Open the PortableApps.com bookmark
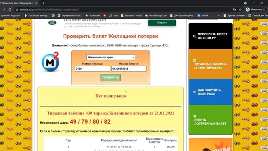This screenshot has height=151, width=268. [156, 16]
